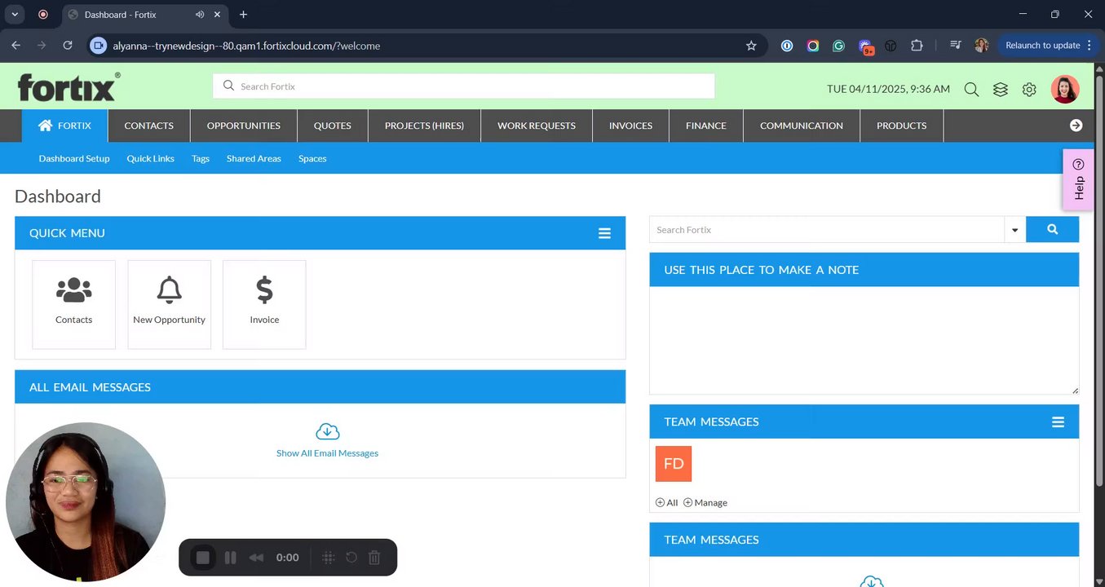Click the cloud download icon in All Email Messages
The image size is (1105, 587).
pyautogui.click(x=327, y=432)
